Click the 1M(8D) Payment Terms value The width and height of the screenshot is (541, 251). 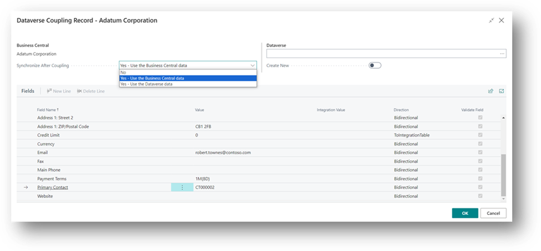coord(203,179)
